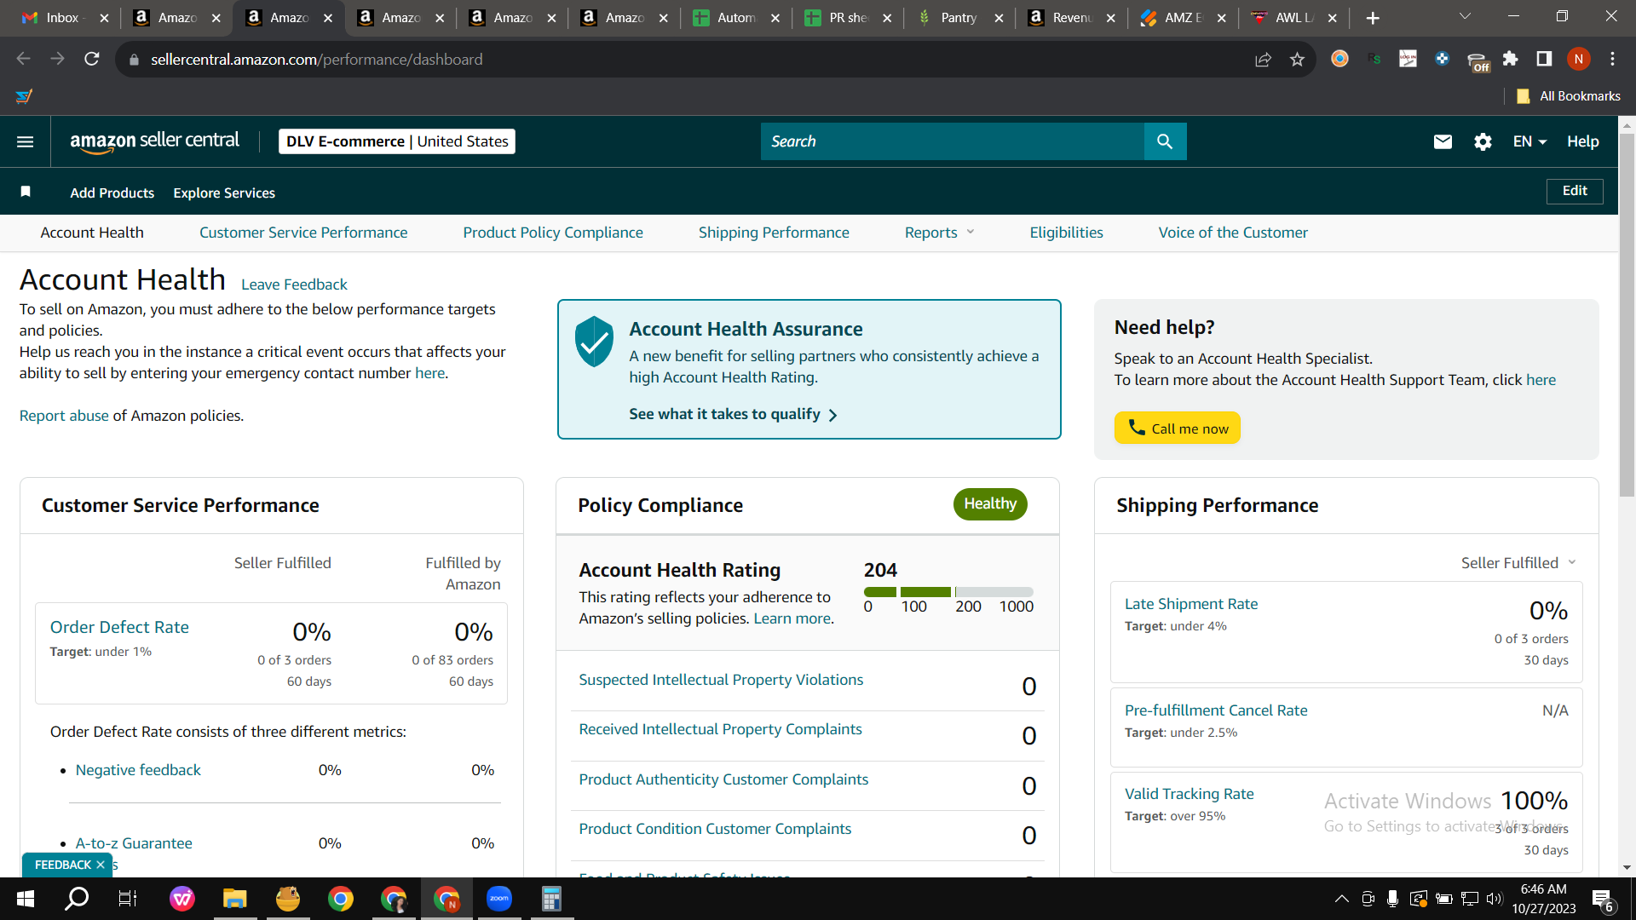The height and width of the screenshot is (920, 1636).
Task: Open the Seller Central hamburger menu
Action: 26,141
